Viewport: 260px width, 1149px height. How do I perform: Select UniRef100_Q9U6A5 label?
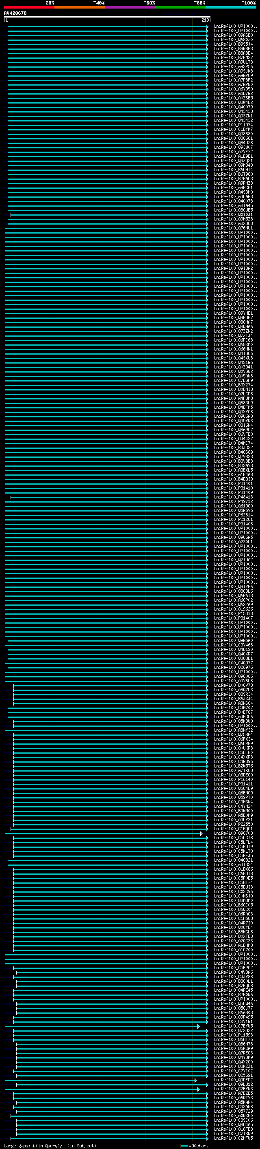click(233, 538)
